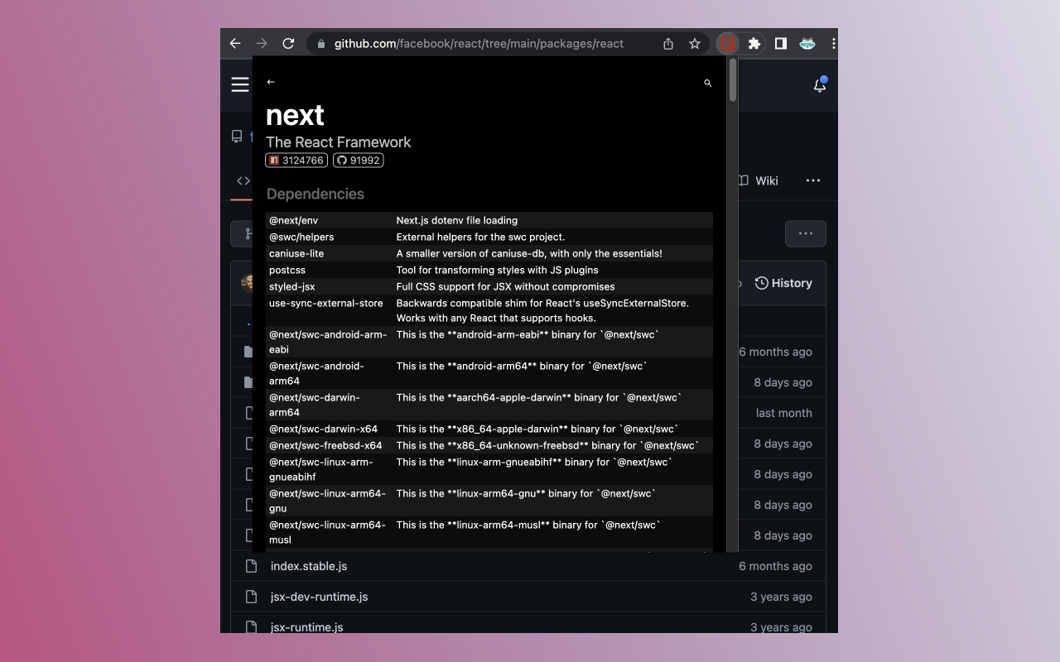
Task: Open GitHub stars badge 91992
Action: coord(359,161)
